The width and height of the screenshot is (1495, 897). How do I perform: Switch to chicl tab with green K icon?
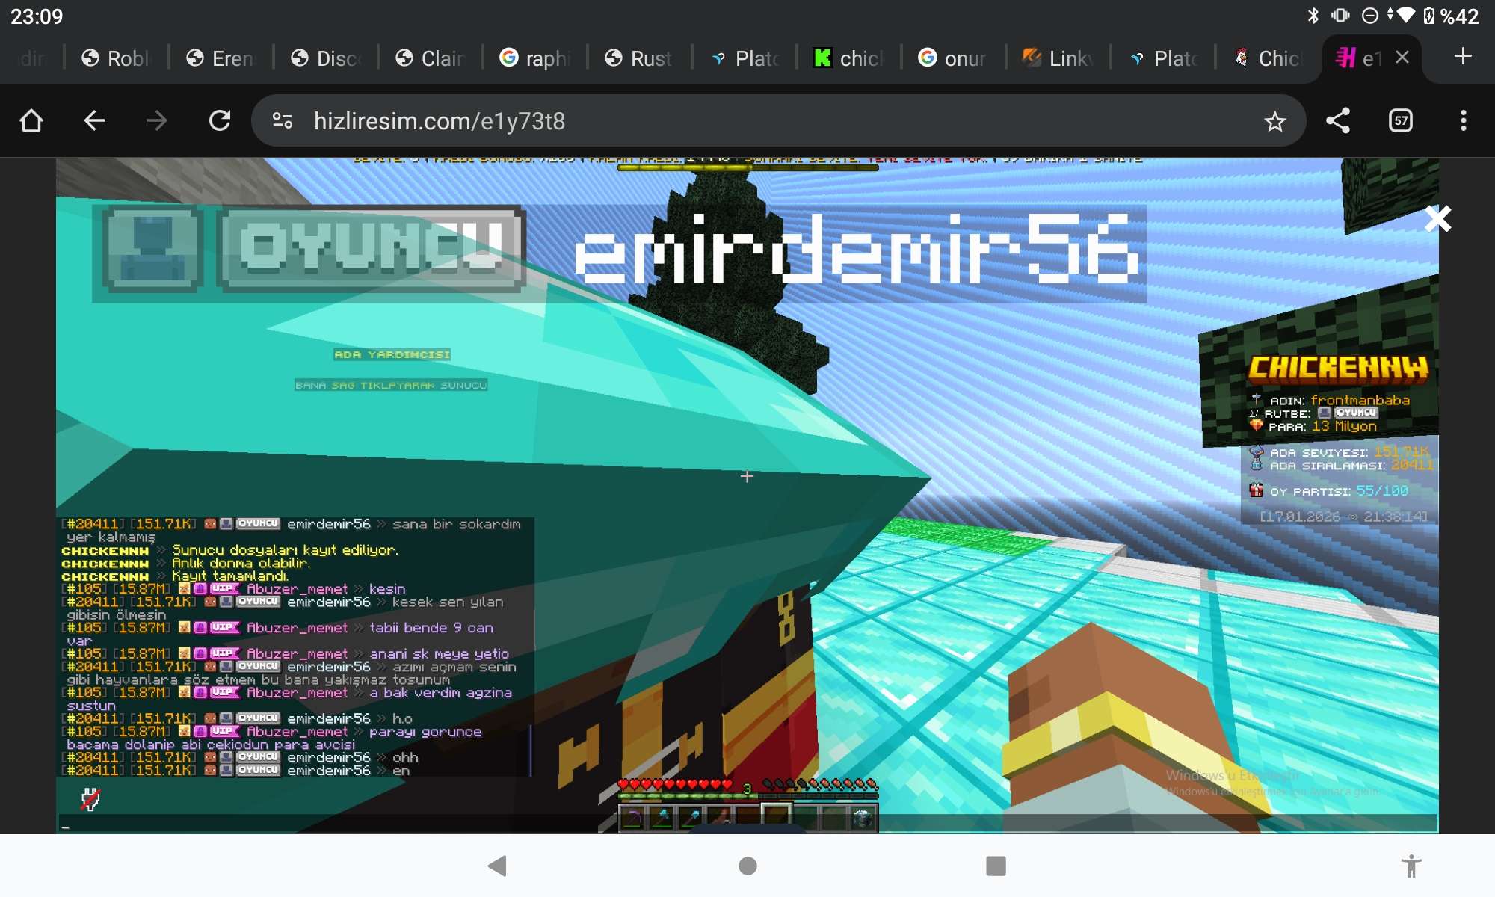(x=849, y=58)
